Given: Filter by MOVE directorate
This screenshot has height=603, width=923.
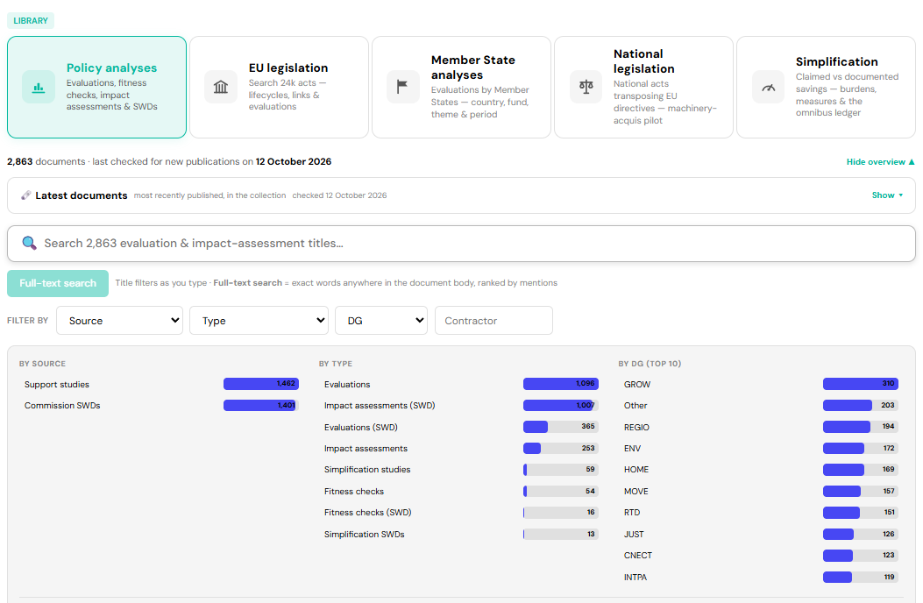Looking at the screenshot, I should 759,491.
